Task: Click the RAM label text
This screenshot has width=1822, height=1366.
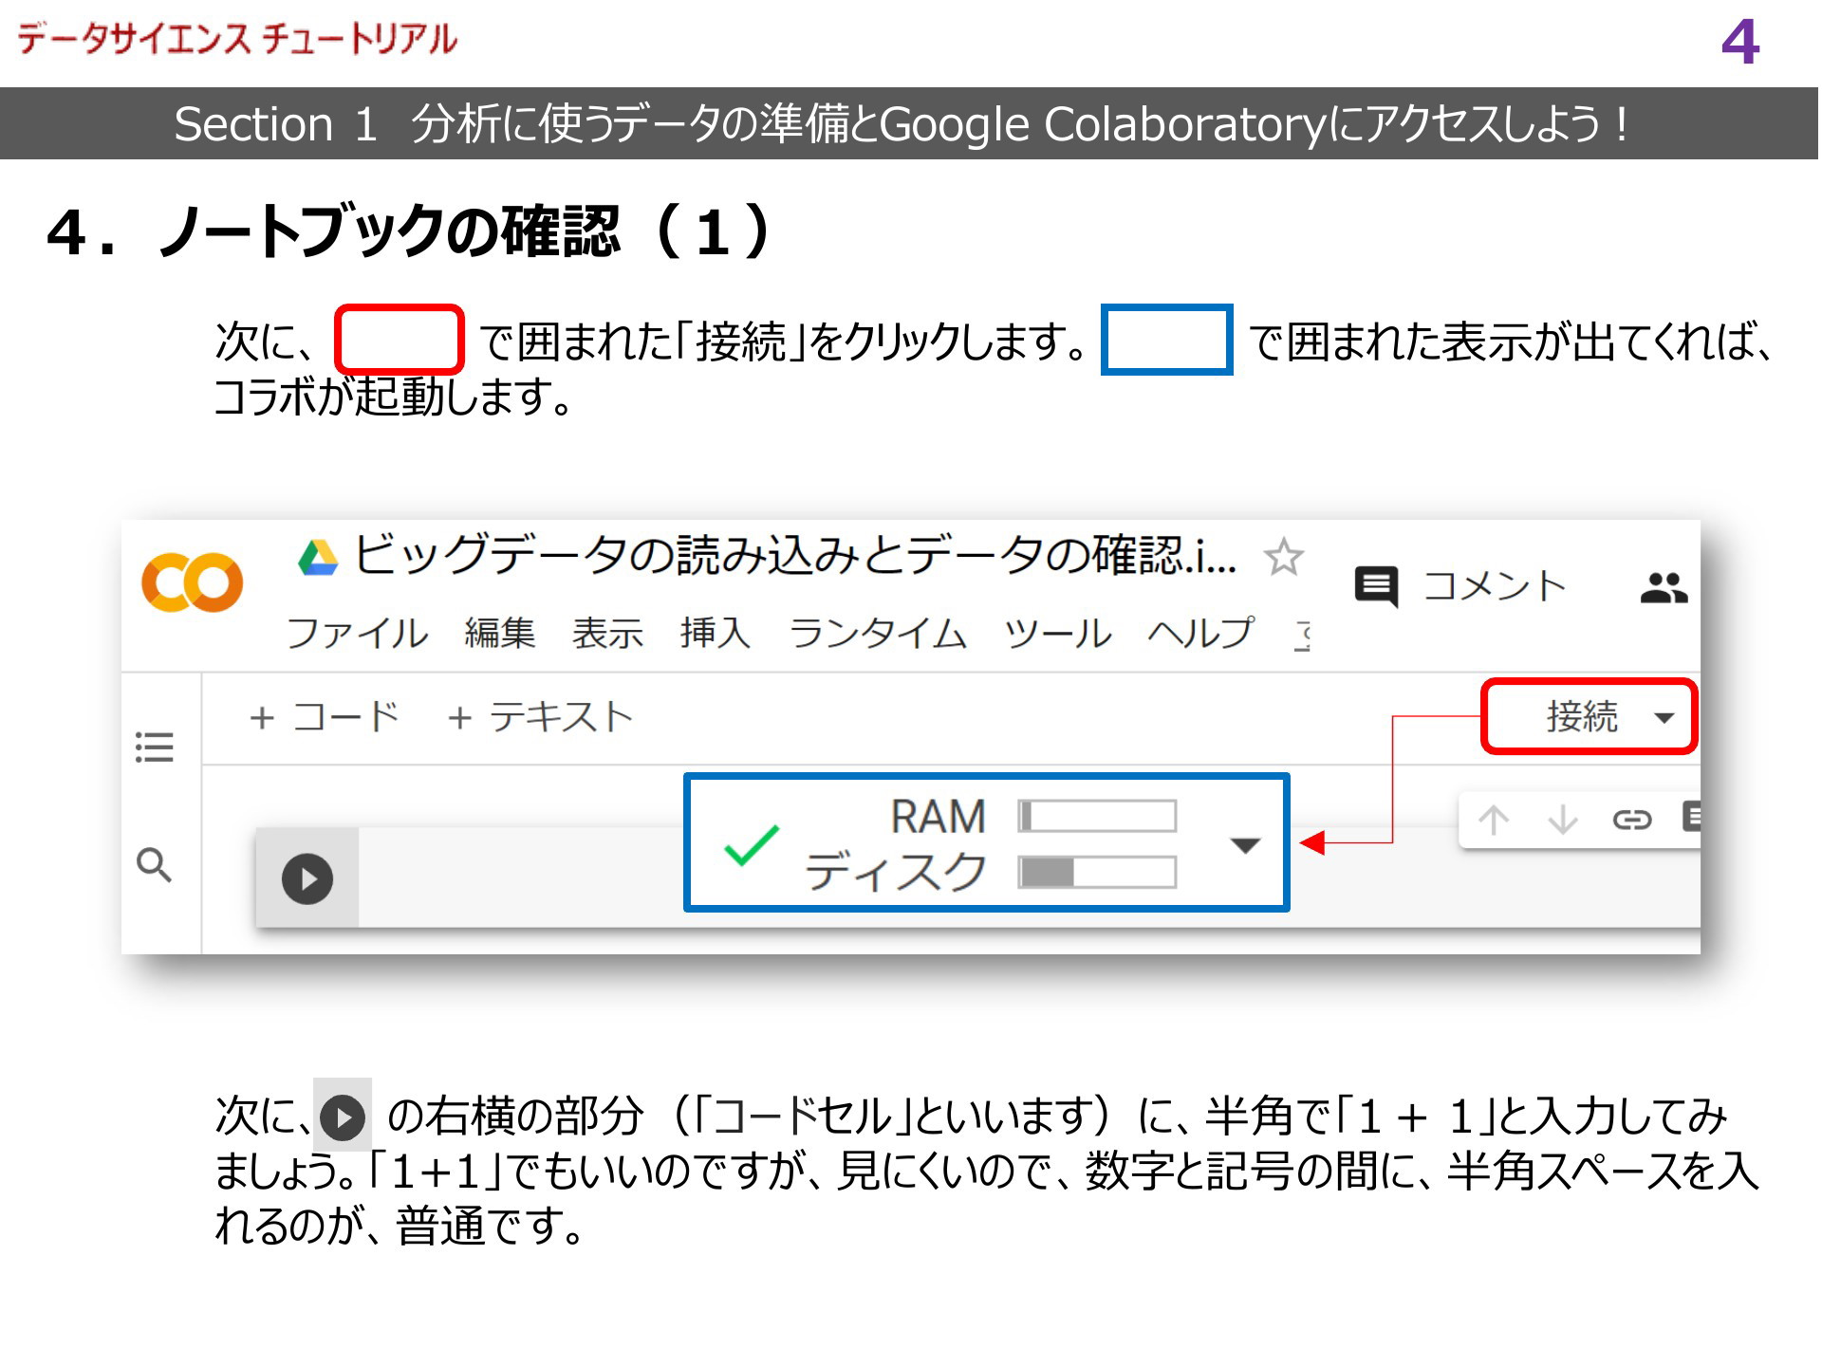Action: tap(938, 816)
